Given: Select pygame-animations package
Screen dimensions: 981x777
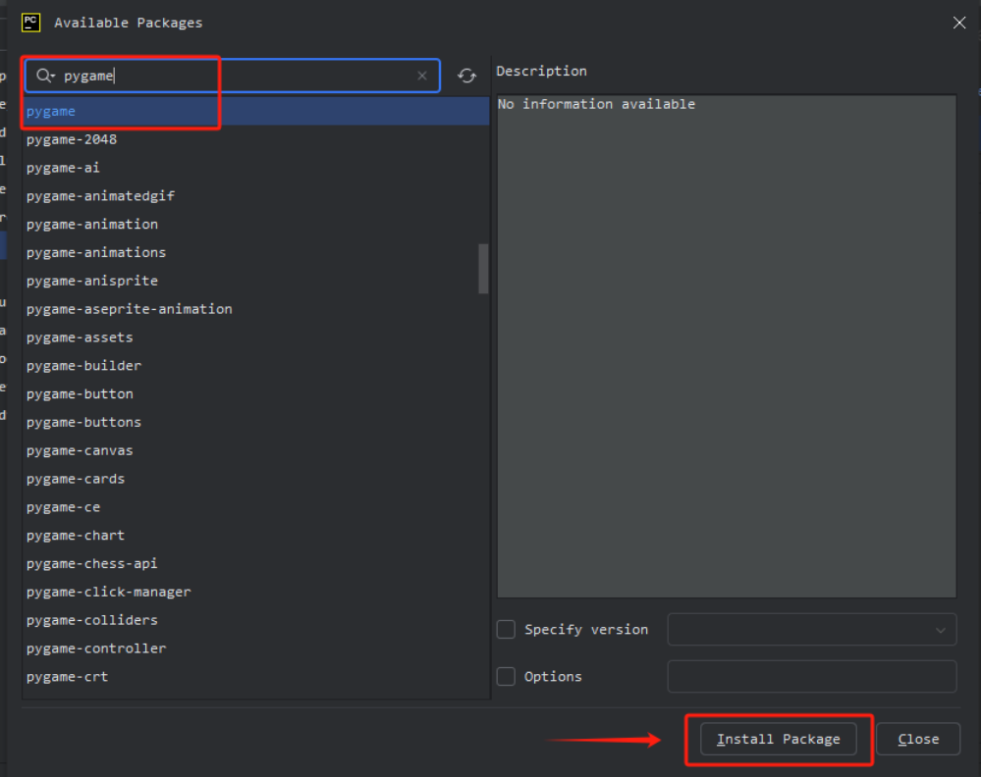Looking at the screenshot, I should coord(256,252).
